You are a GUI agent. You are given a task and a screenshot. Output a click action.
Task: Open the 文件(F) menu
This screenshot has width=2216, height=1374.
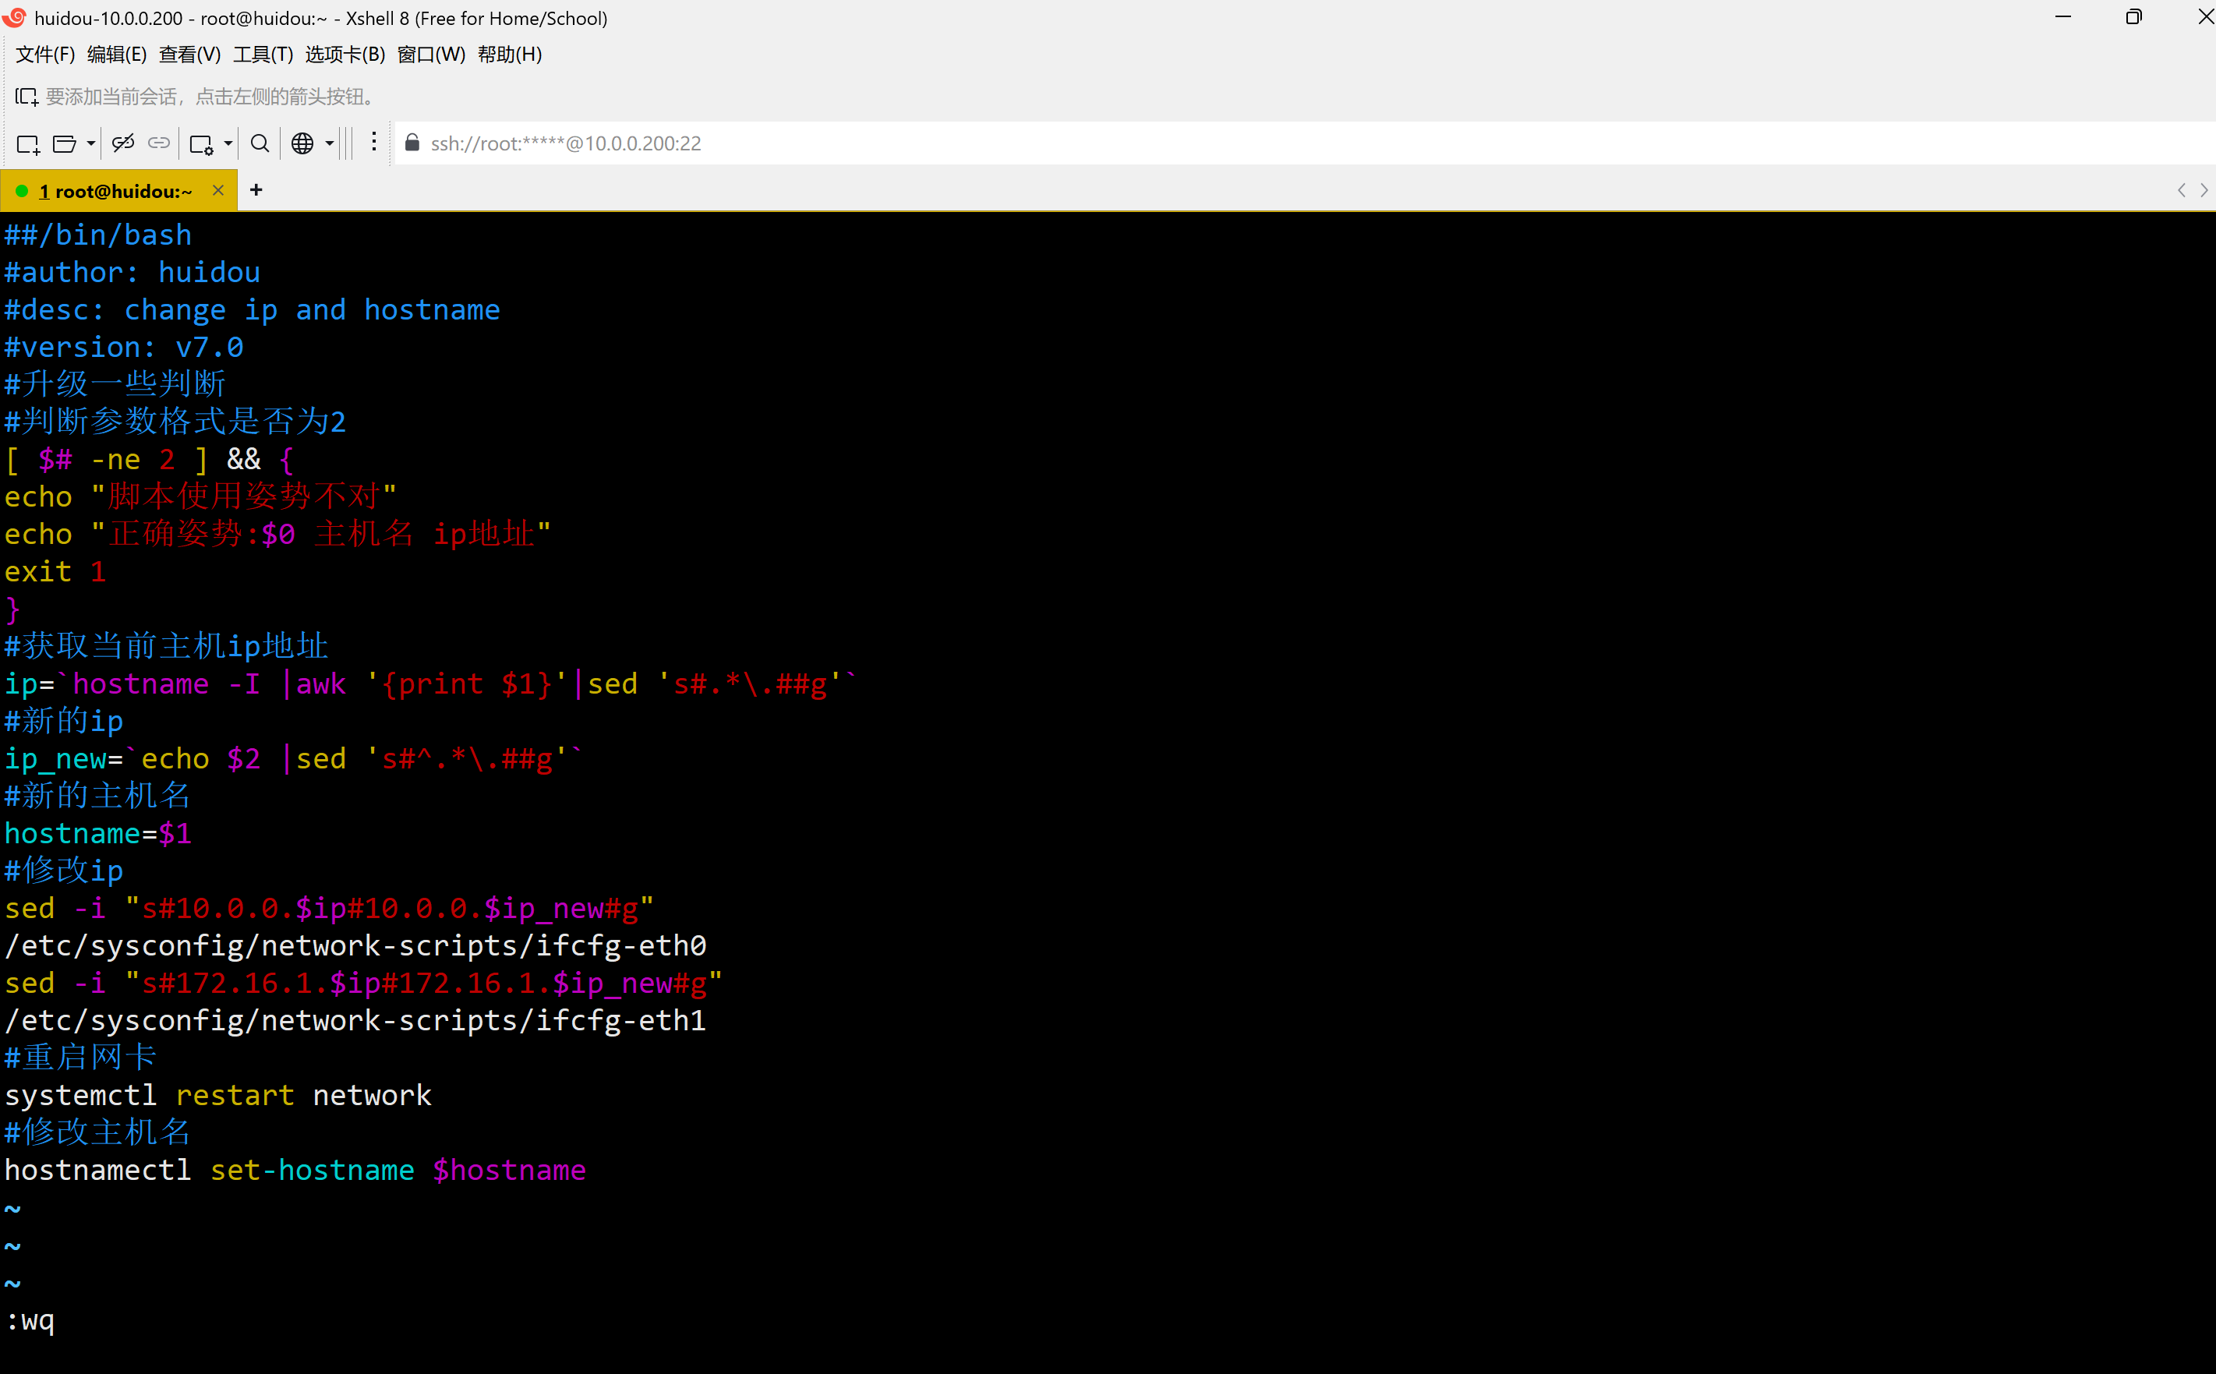pos(45,55)
